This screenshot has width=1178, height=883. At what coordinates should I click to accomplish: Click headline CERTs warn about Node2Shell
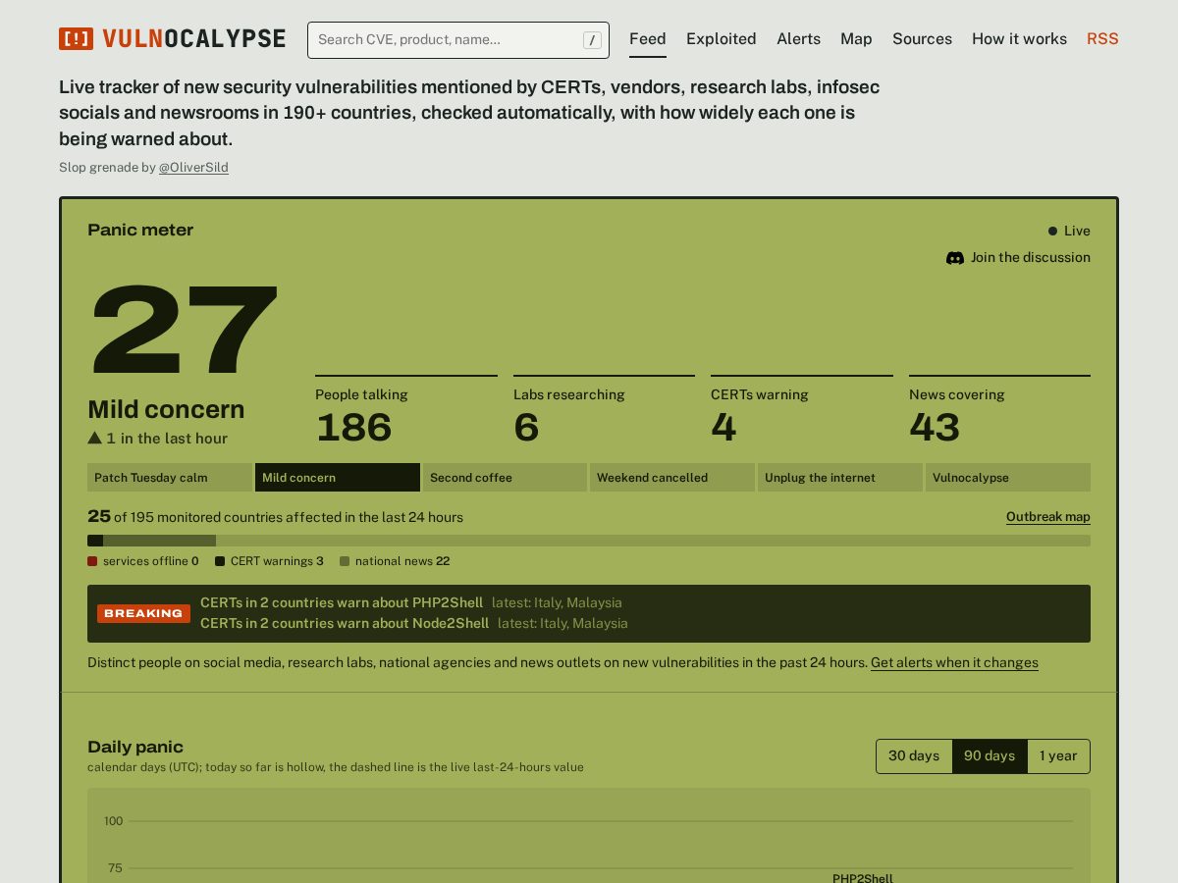[x=345, y=623]
